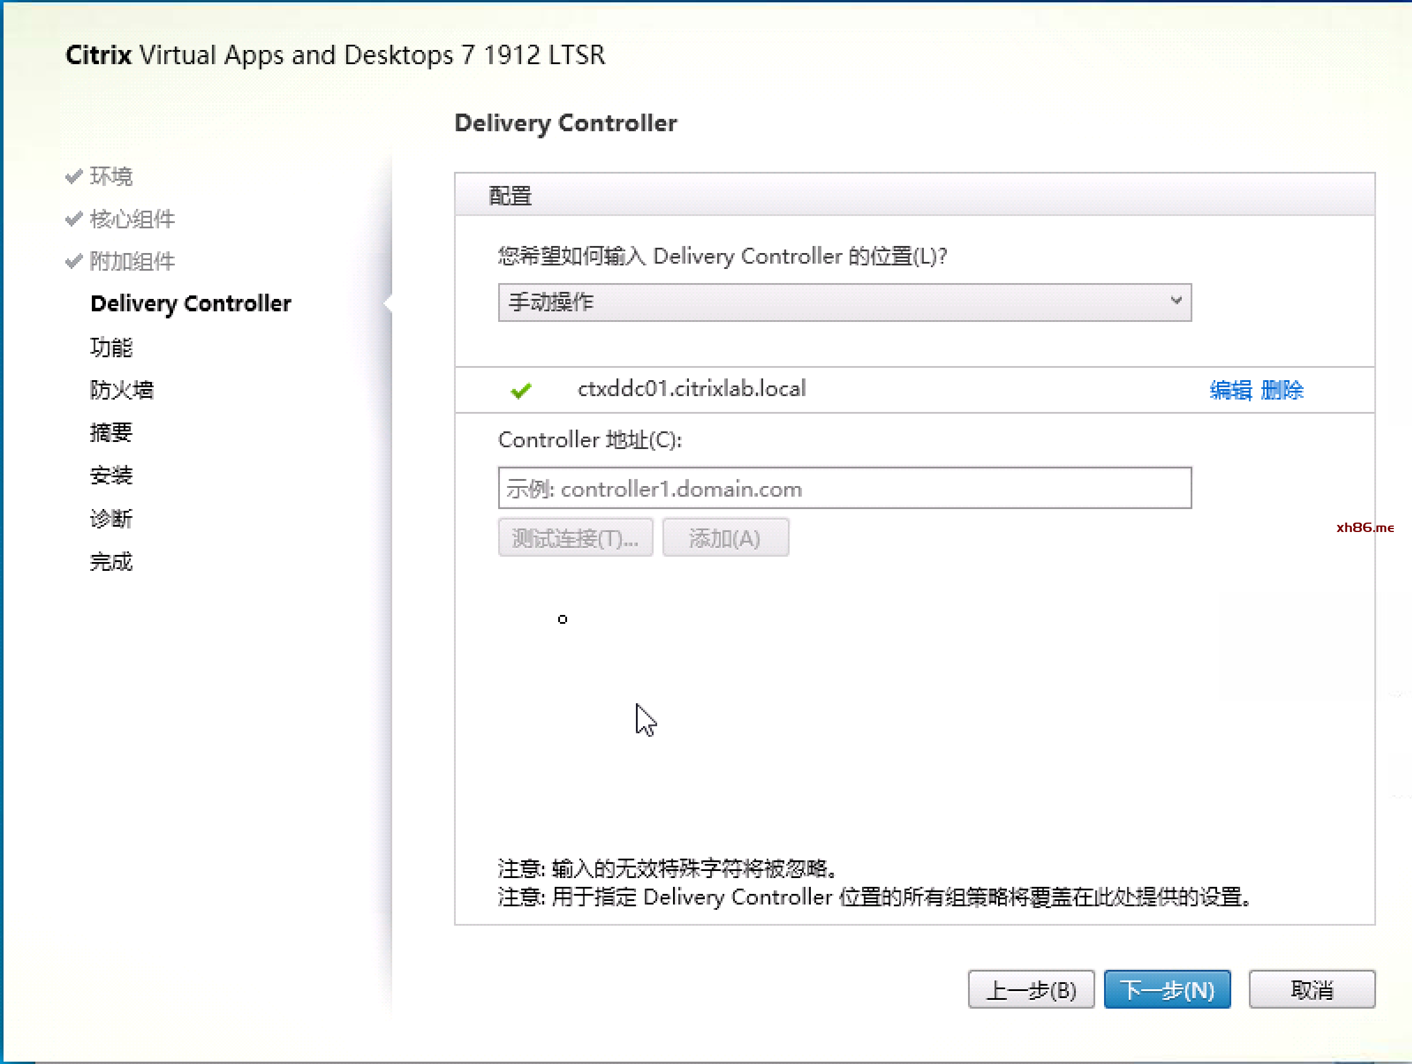Select the 功能 step in sidebar
This screenshot has width=1412, height=1064.
[111, 347]
